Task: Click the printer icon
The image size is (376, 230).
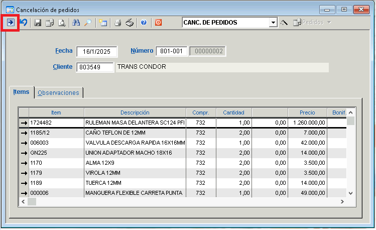Action: point(117,23)
